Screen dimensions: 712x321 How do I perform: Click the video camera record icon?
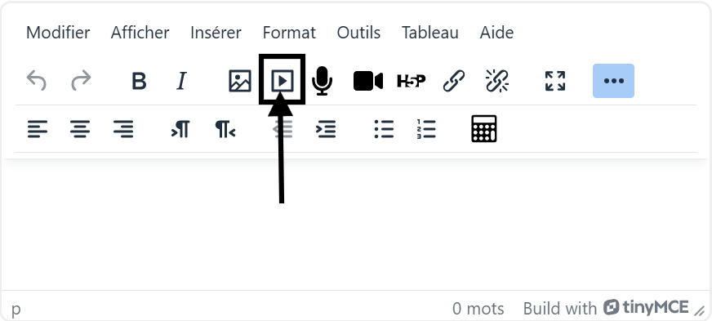point(367,82)
